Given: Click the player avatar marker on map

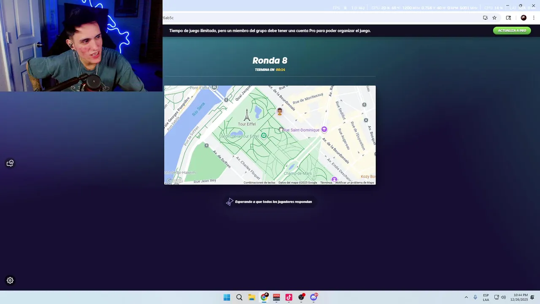Looking at the screenshot, I should (x=279, y=111).
